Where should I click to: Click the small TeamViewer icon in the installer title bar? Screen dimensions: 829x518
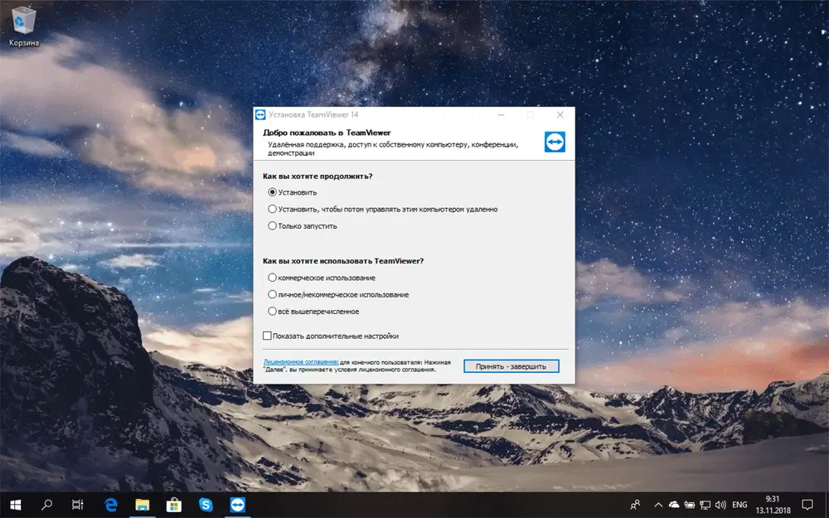260,114
